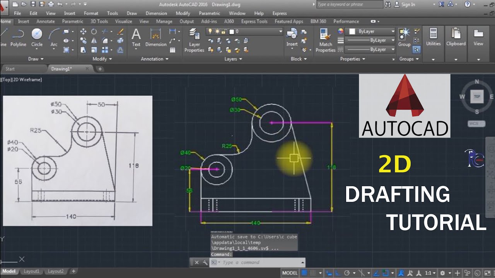The height and width of the screenshot is (278, 495).
Task: Select the Text tool
Action: pyautogui.click(x=136, y=38)
